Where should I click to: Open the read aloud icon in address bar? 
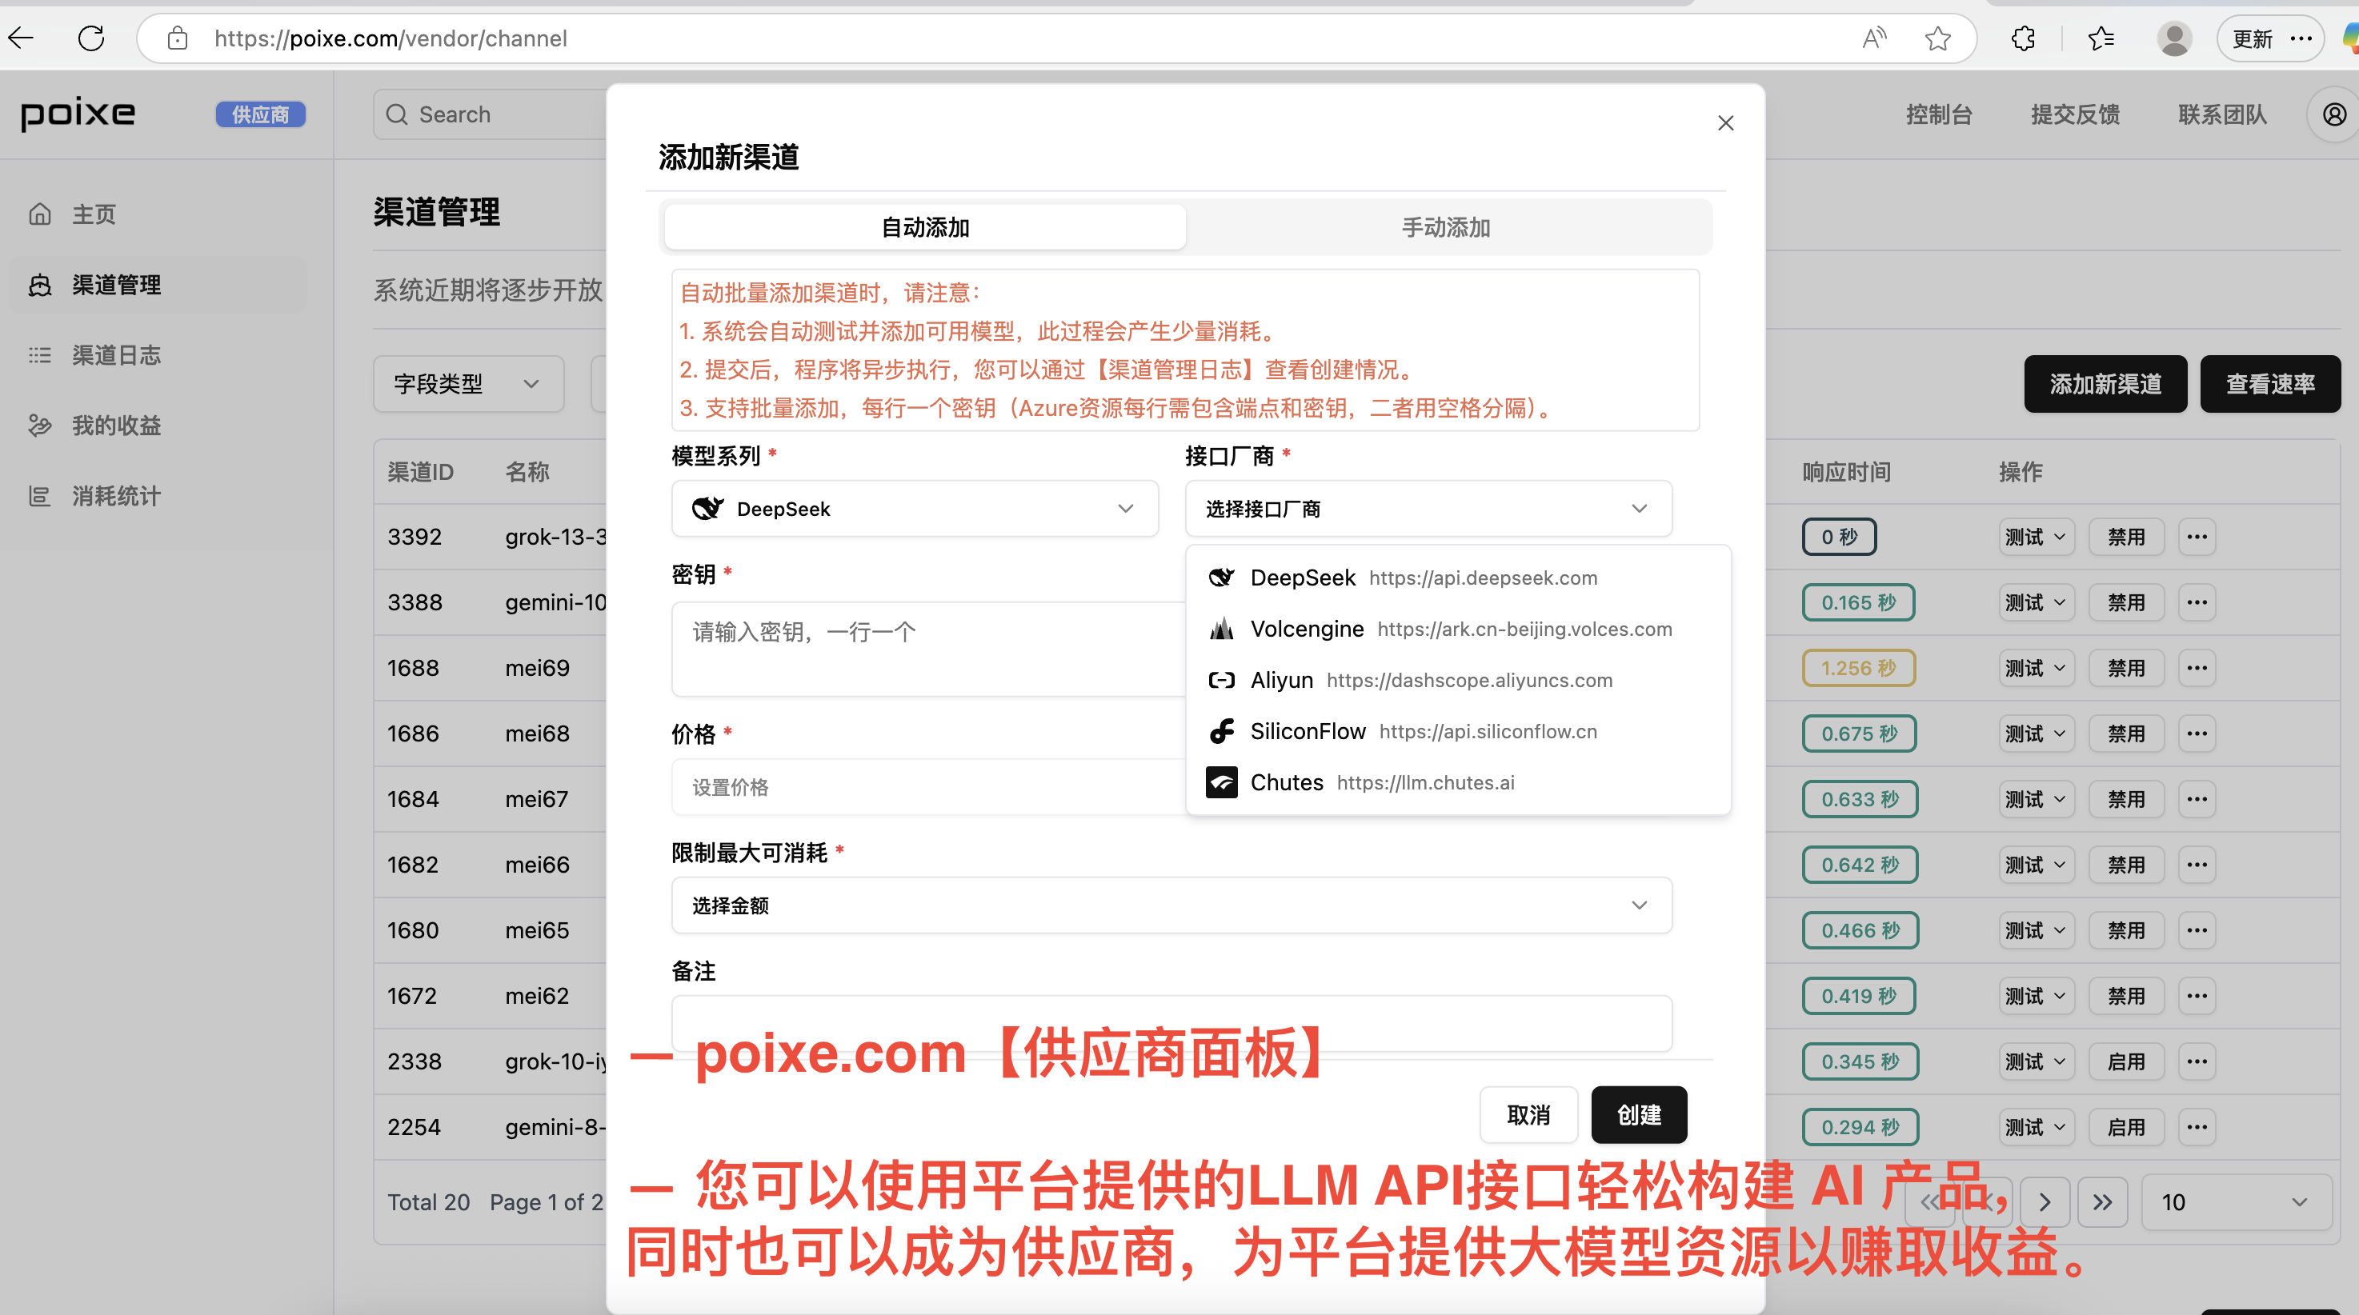point(1875,38)
